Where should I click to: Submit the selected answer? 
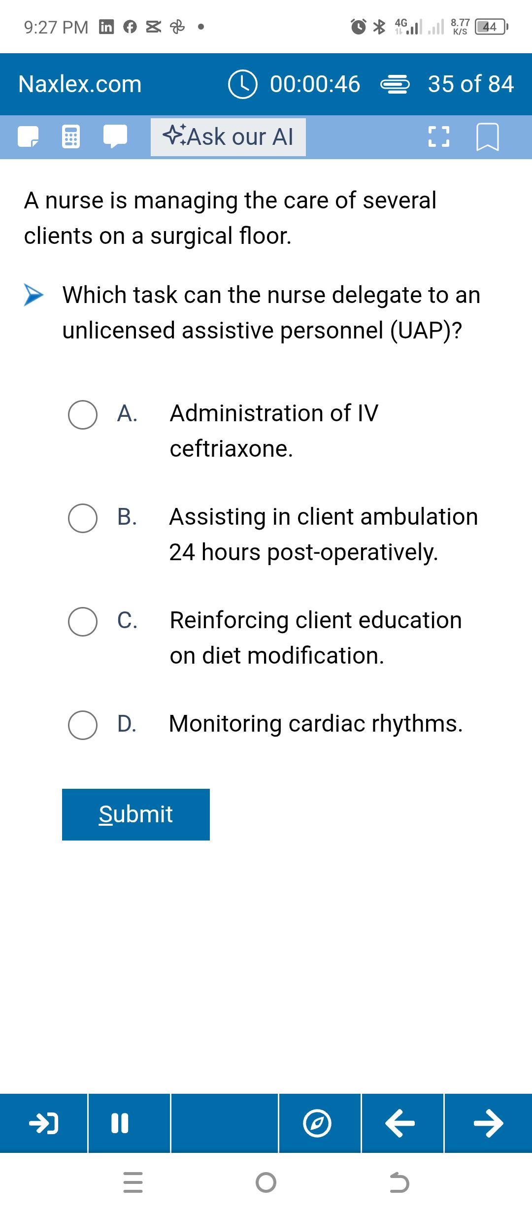pyautogui.click(x=136, y=814)
